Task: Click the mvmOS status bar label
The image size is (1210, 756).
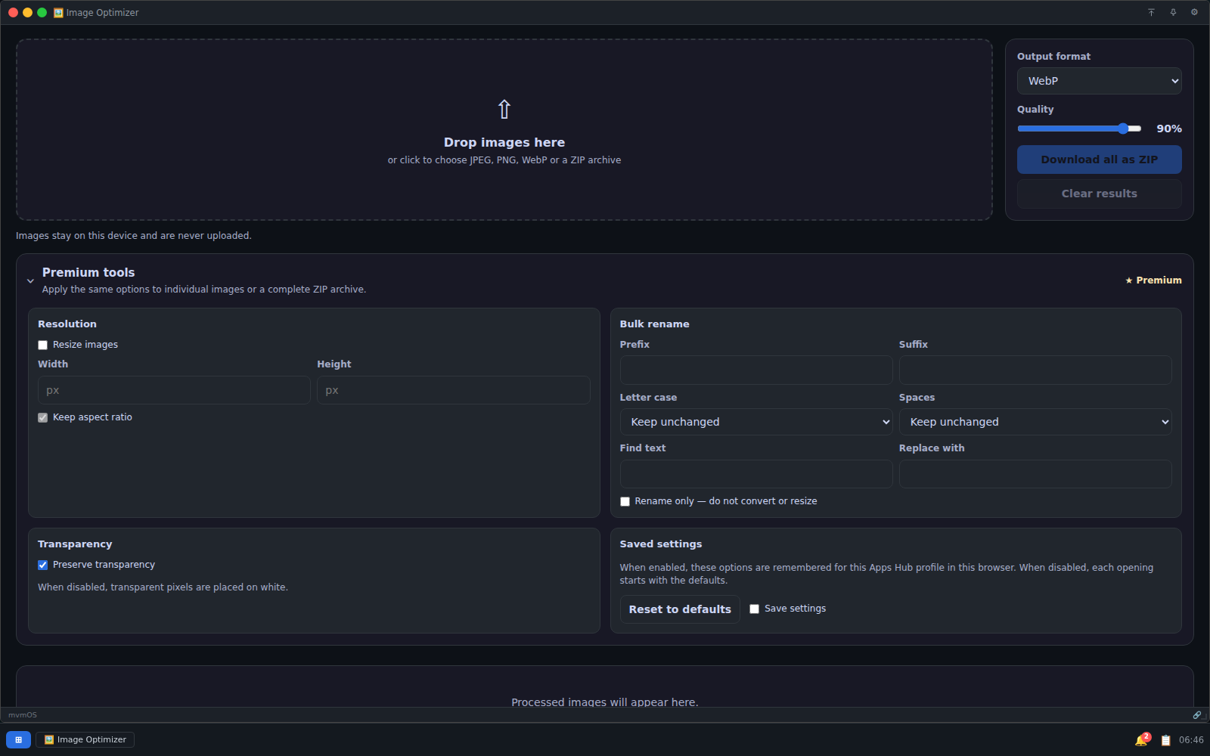Action: pos(23,714)
